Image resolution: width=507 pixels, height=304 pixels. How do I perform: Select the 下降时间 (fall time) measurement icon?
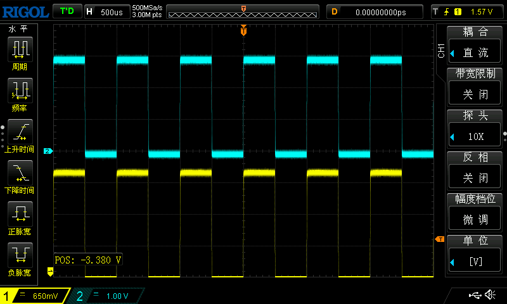(x=20, y=172)
